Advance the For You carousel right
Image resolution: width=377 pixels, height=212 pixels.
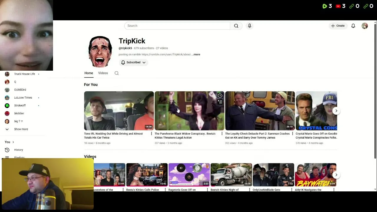[x=336, y=111]
